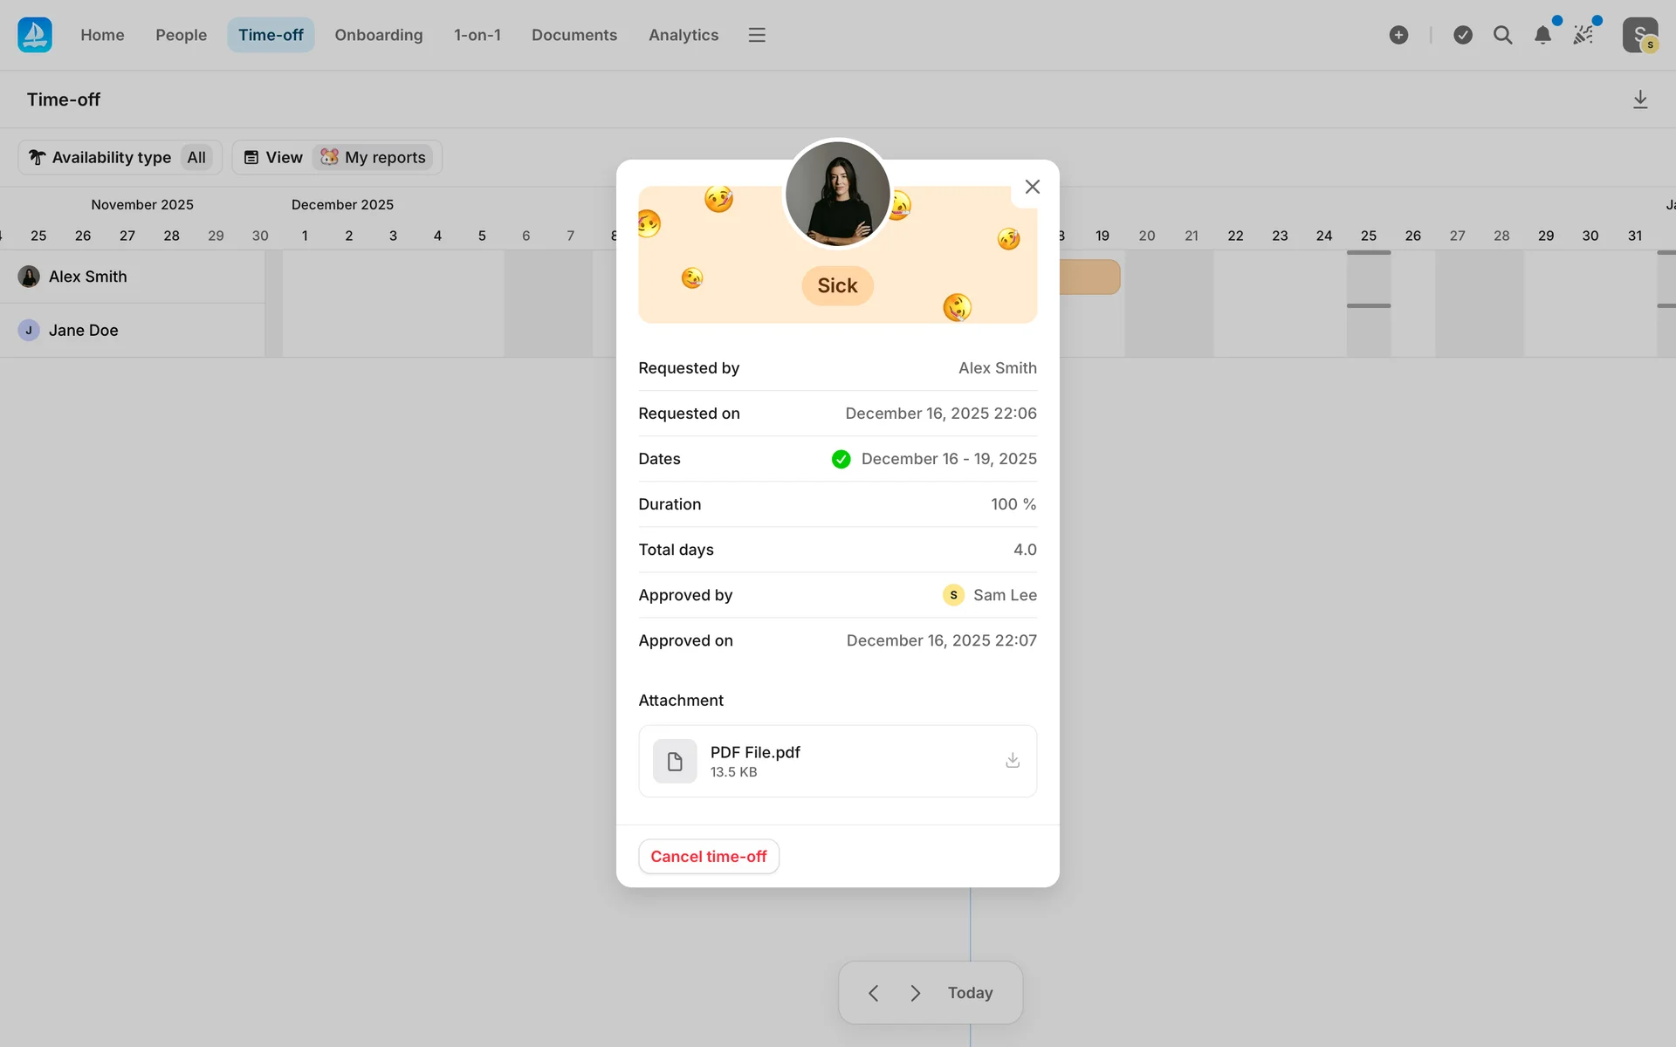Click Cancel time-off button
This screenshot has width=1676, height=1047.
click(708, 857)
